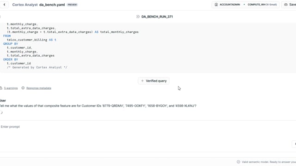Image resolution: width=296 pixels, height=166 pixels.
Task: Click the Valid semantic model status text
Action: pos(269,162)
